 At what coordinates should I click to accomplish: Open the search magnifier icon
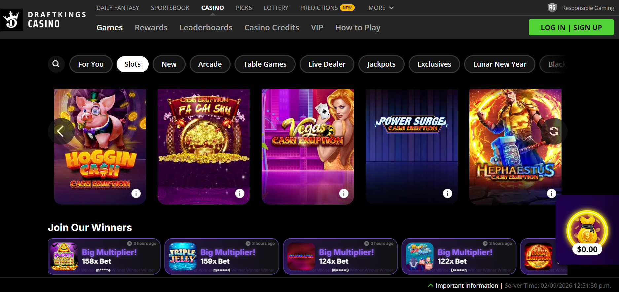(x=56, y=64)
